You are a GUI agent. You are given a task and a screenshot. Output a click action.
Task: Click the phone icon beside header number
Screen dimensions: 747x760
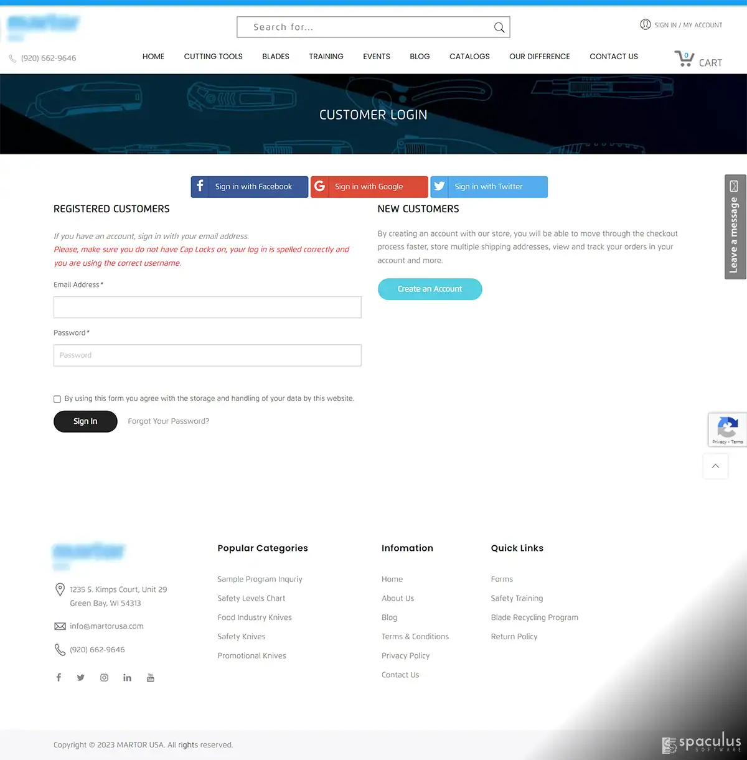12,59
